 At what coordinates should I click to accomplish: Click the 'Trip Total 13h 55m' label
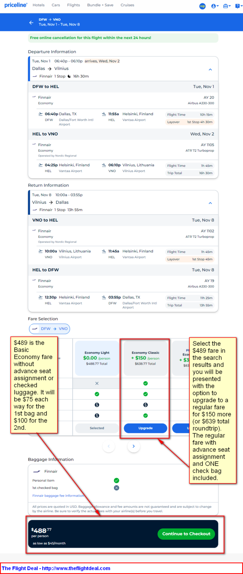(190, 305)
